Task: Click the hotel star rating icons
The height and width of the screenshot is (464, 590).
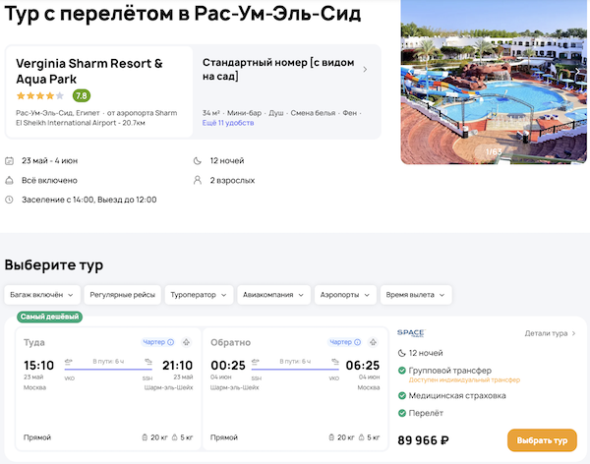Action: coord(39,95)
